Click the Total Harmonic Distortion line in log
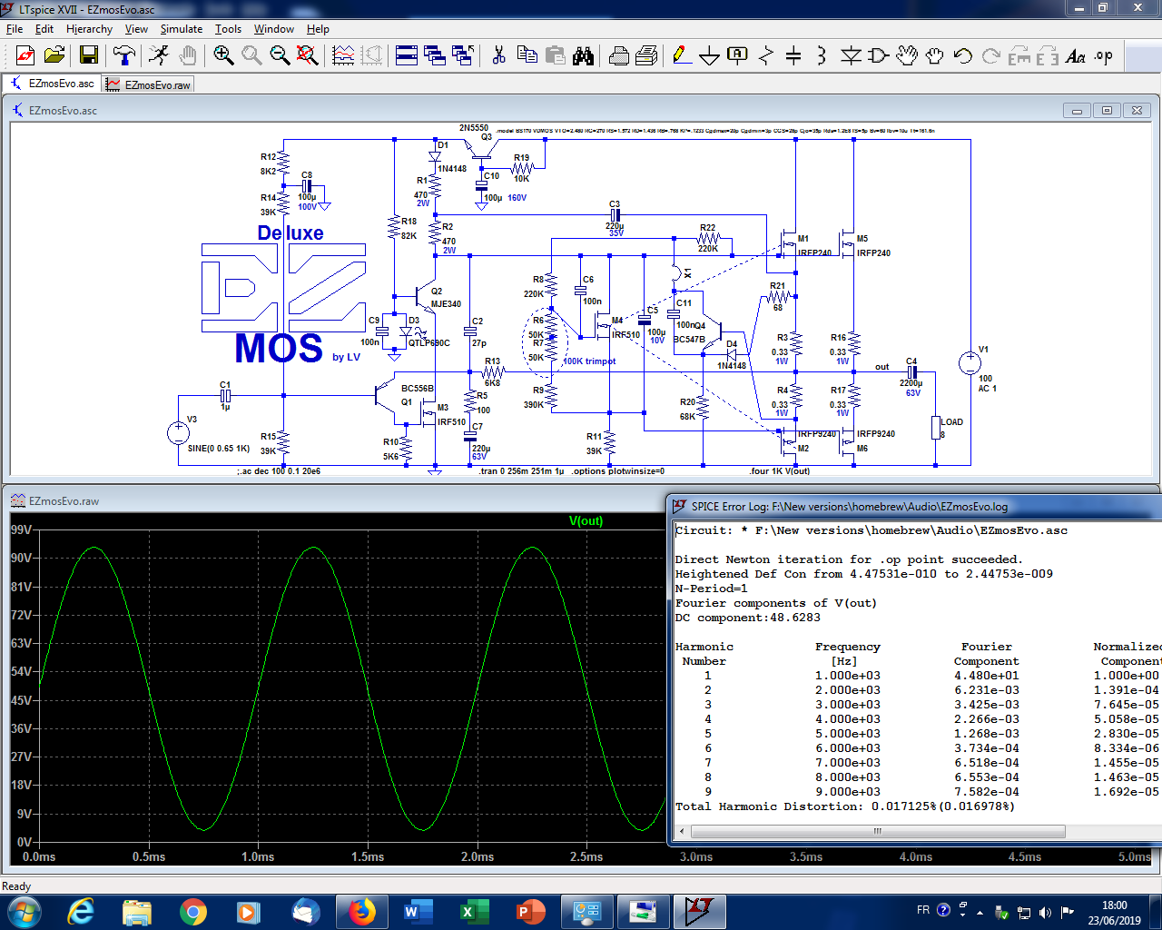Image resolution: width=1162 pixels, height=930 pixels. 845,806
